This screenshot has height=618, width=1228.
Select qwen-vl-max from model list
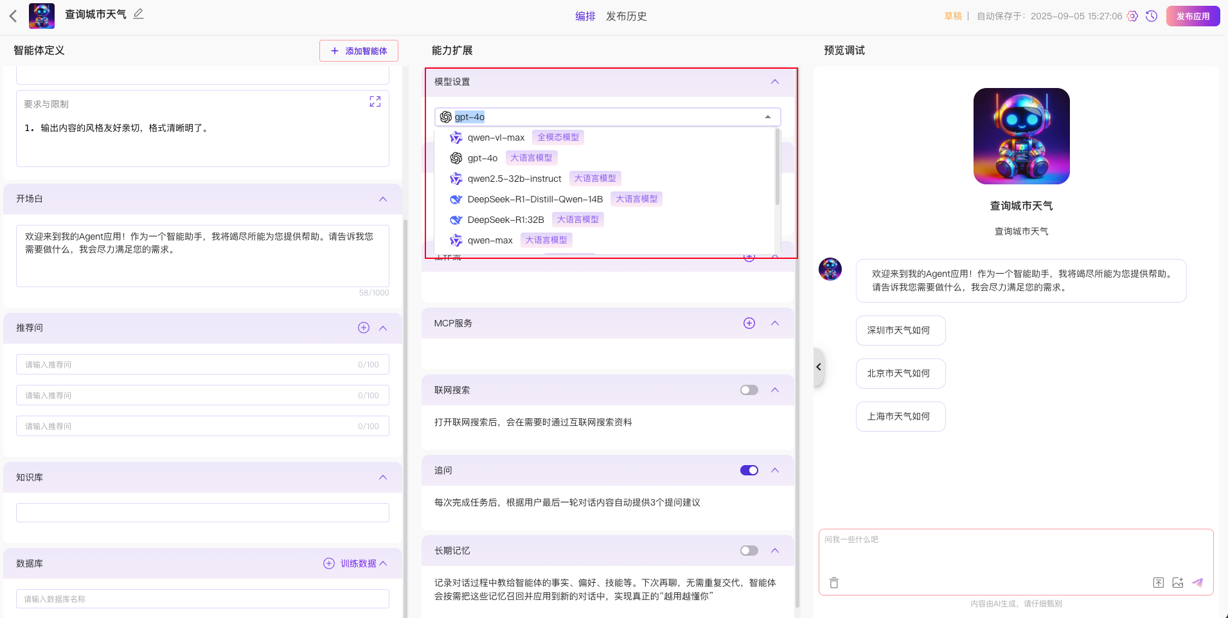point(605,137)
